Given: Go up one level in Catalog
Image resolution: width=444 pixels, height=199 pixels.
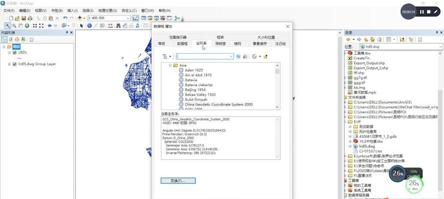Looking at the screenshot, I should pyautogui.click(x=366, y=39).
